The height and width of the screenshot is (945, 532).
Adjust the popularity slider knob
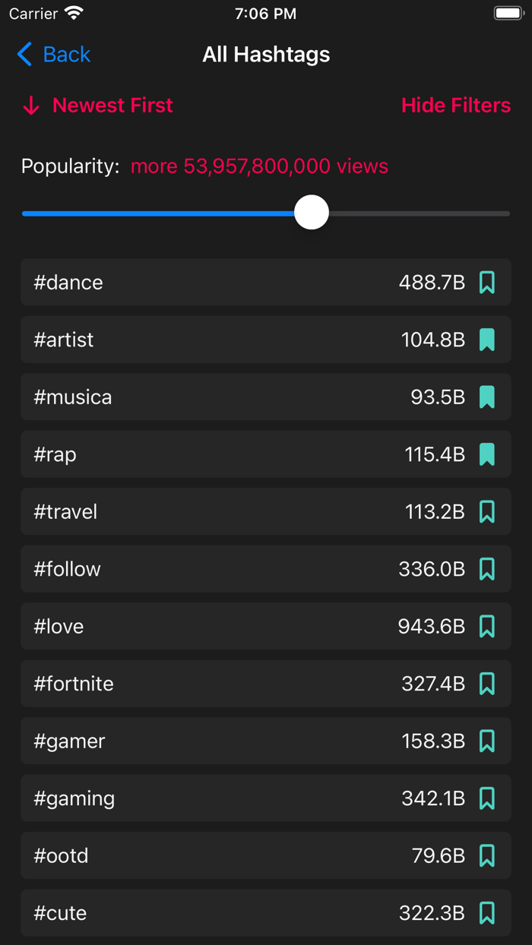click(312, 213)
